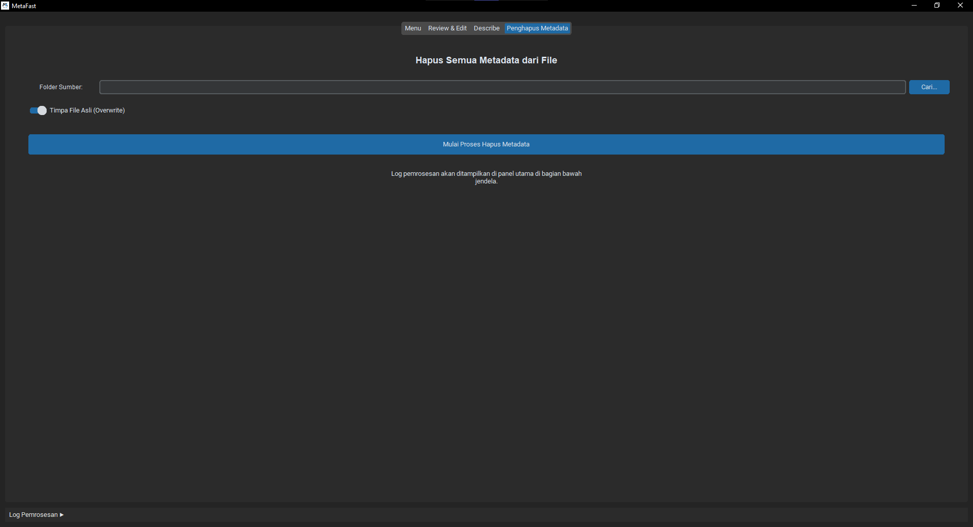Click the MetaFast application icon in title bar
Image resolution: width=973 pixels, height=527 pixels.
[5, 6]
